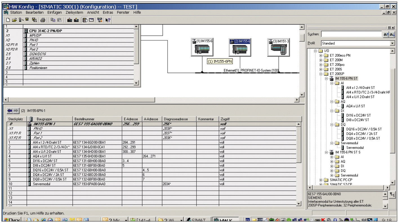The height and width of the screenshot is (223, 399).
Task: Collapse the IM 155-6 PN ST node
Action: pos(326,78)
